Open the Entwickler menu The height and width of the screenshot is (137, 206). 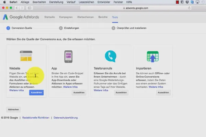104,2
